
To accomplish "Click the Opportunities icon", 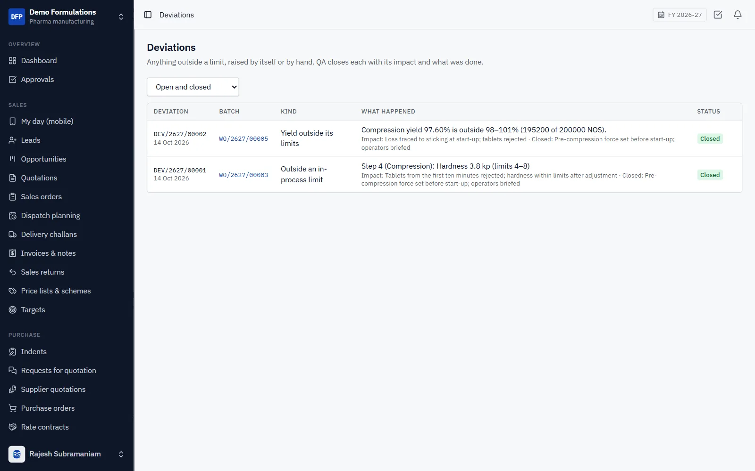I will [x=13, y=159].
